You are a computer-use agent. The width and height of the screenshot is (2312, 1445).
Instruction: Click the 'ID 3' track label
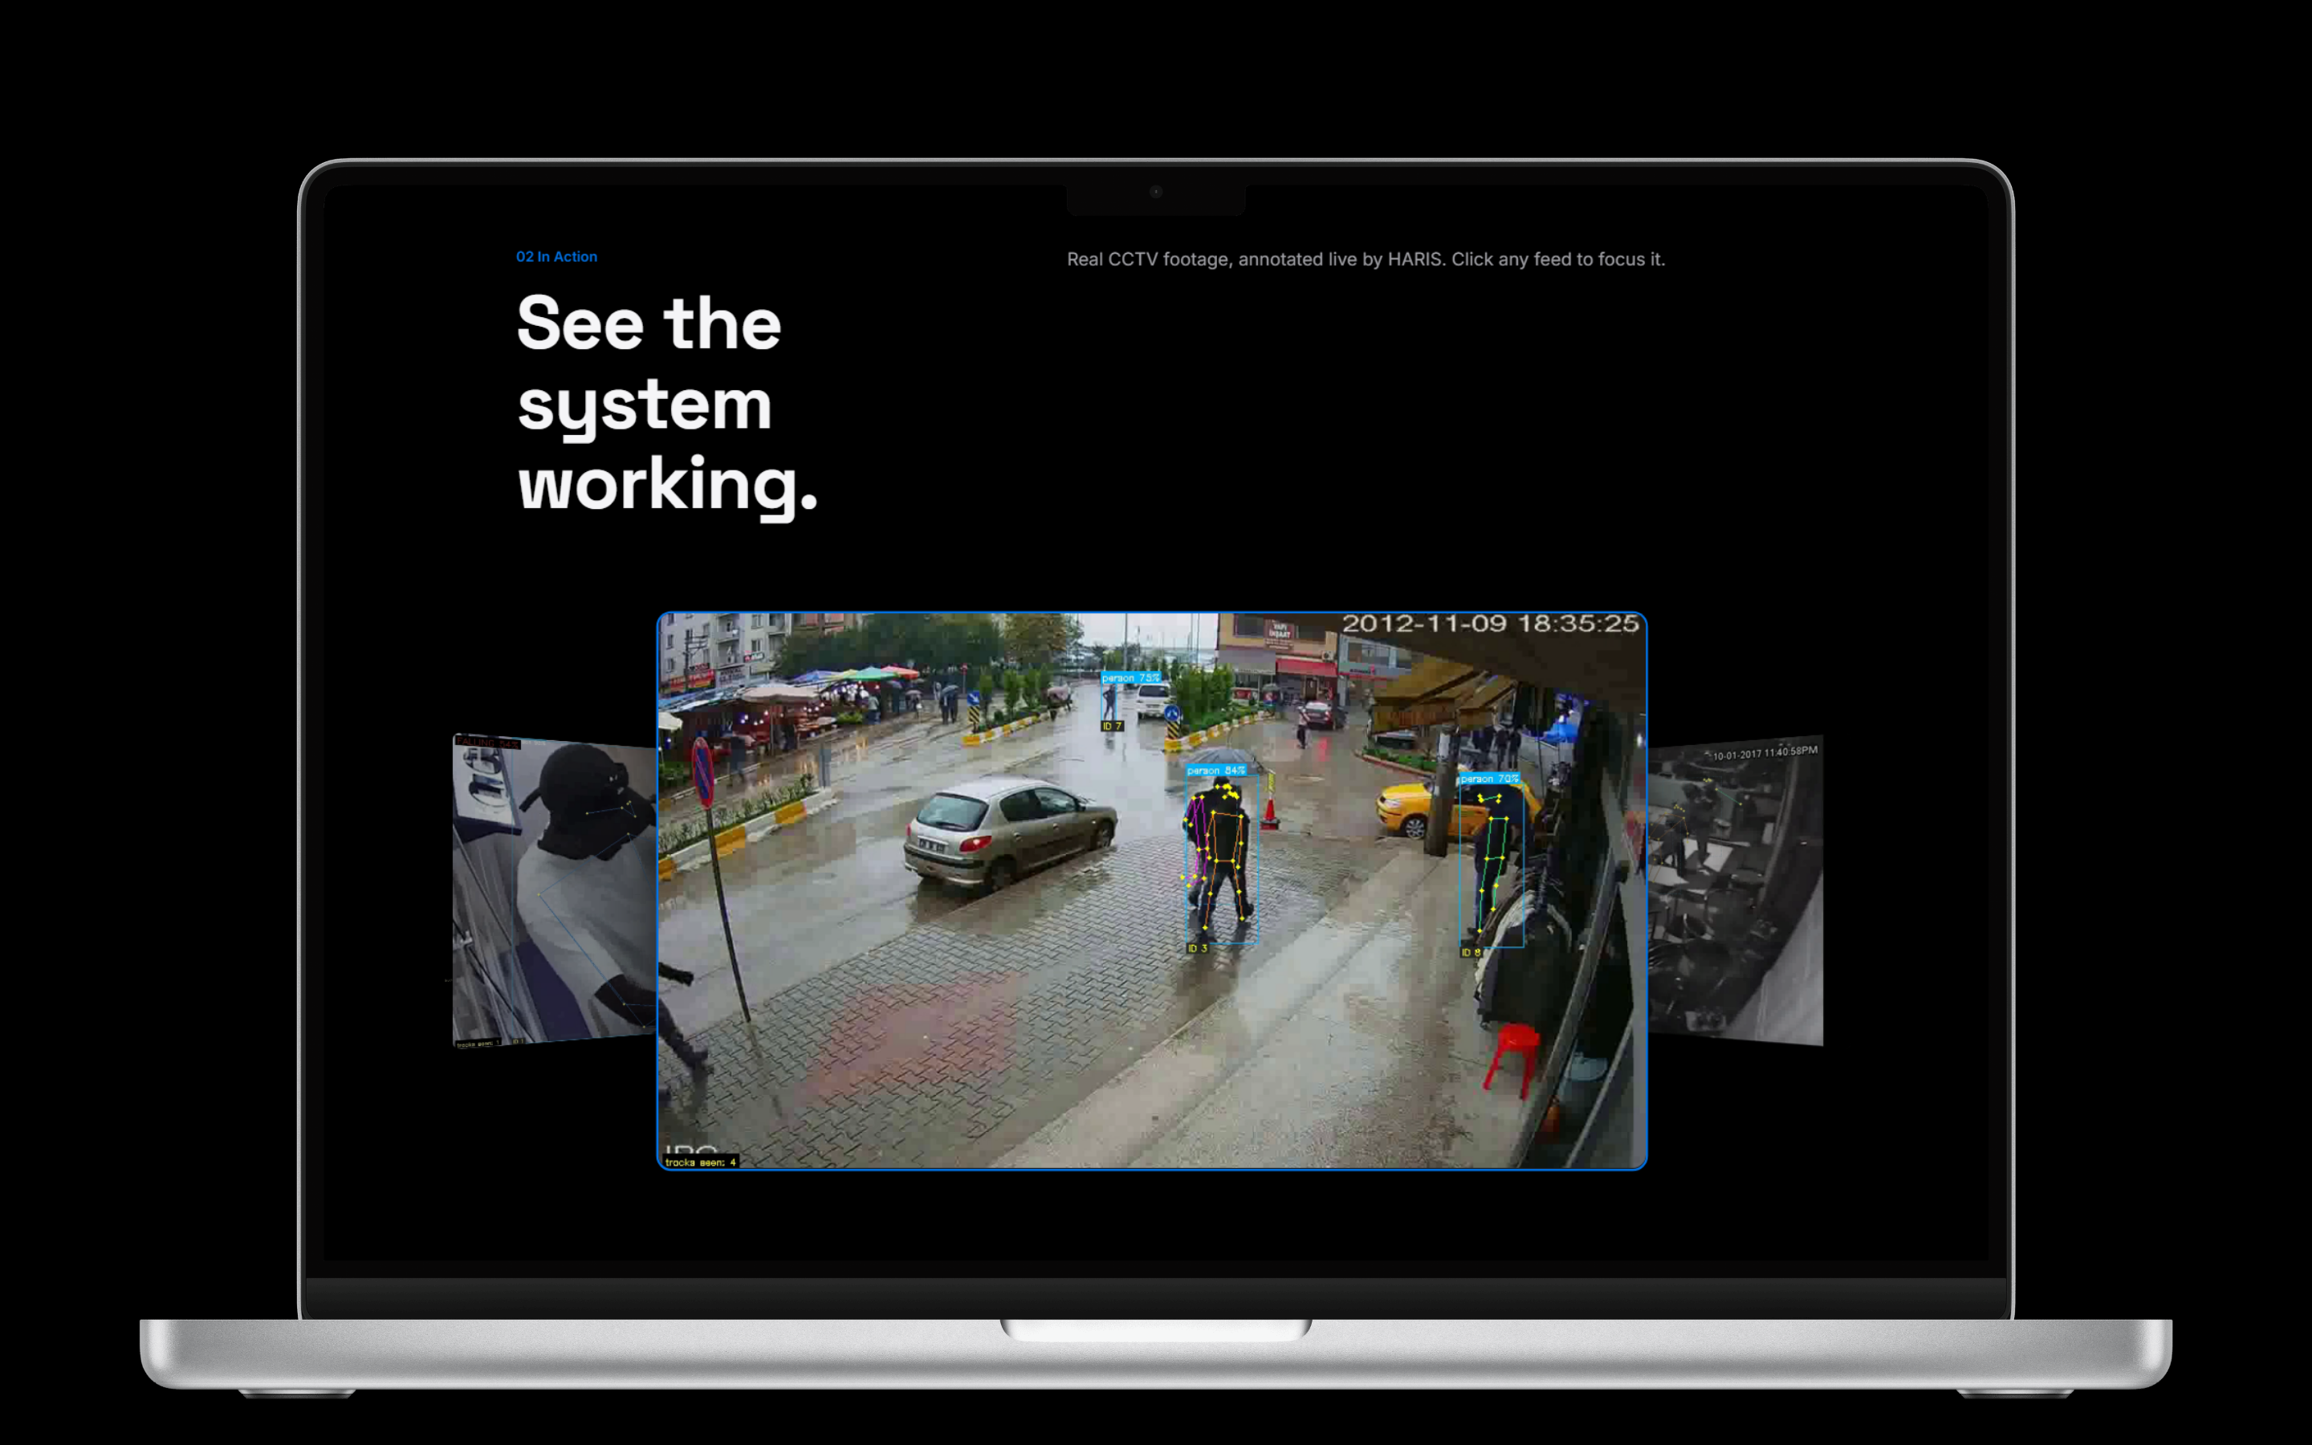1197,948
